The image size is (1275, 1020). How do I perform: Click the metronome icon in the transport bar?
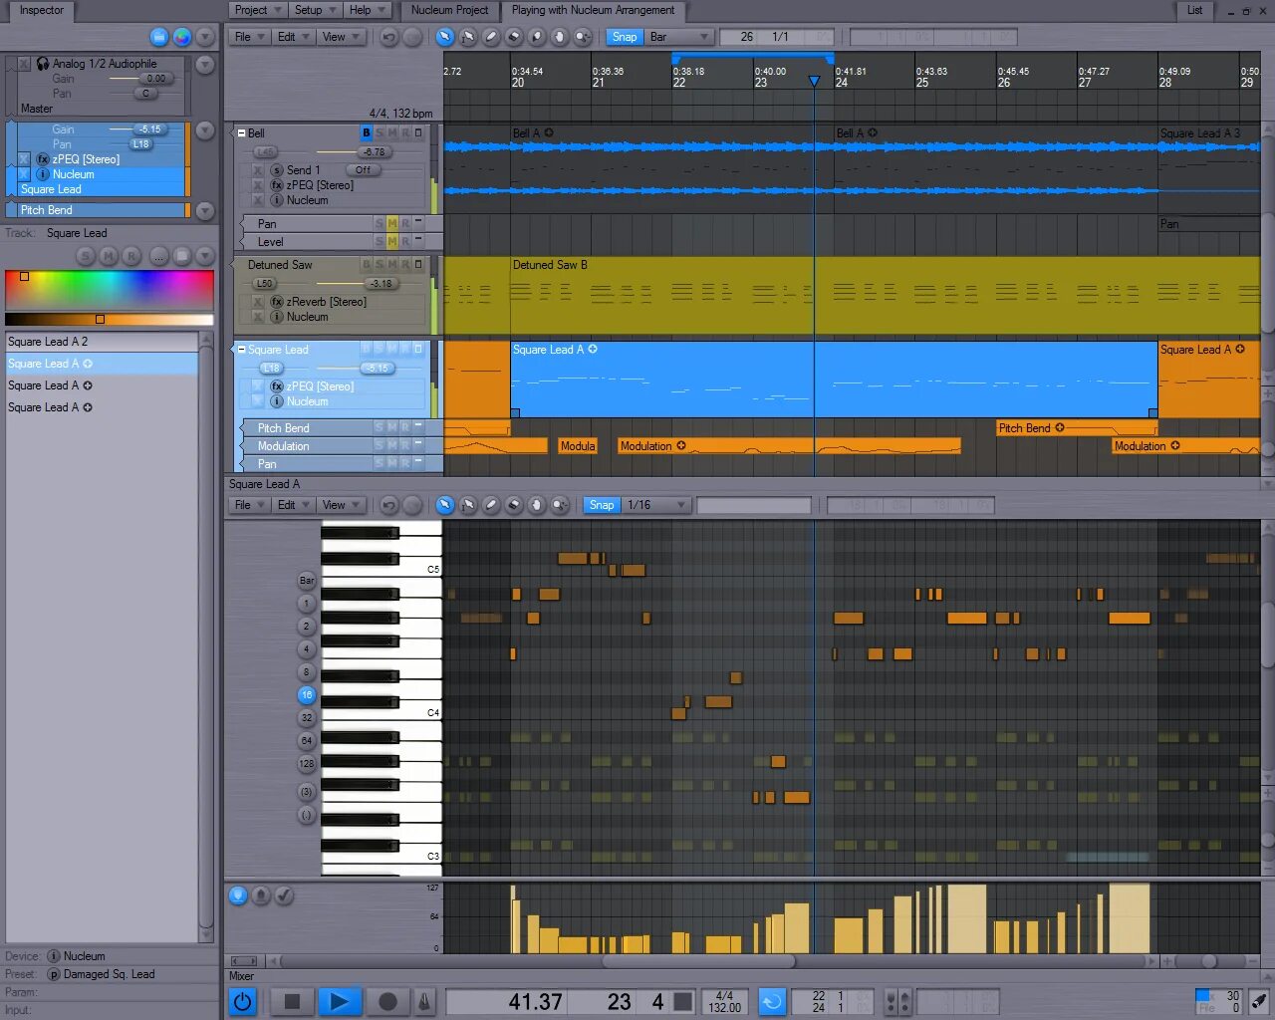(424, 1002)
